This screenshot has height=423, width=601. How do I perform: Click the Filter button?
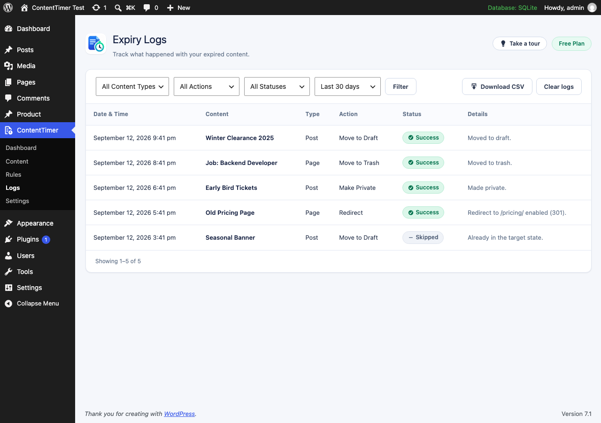[401, 86]
